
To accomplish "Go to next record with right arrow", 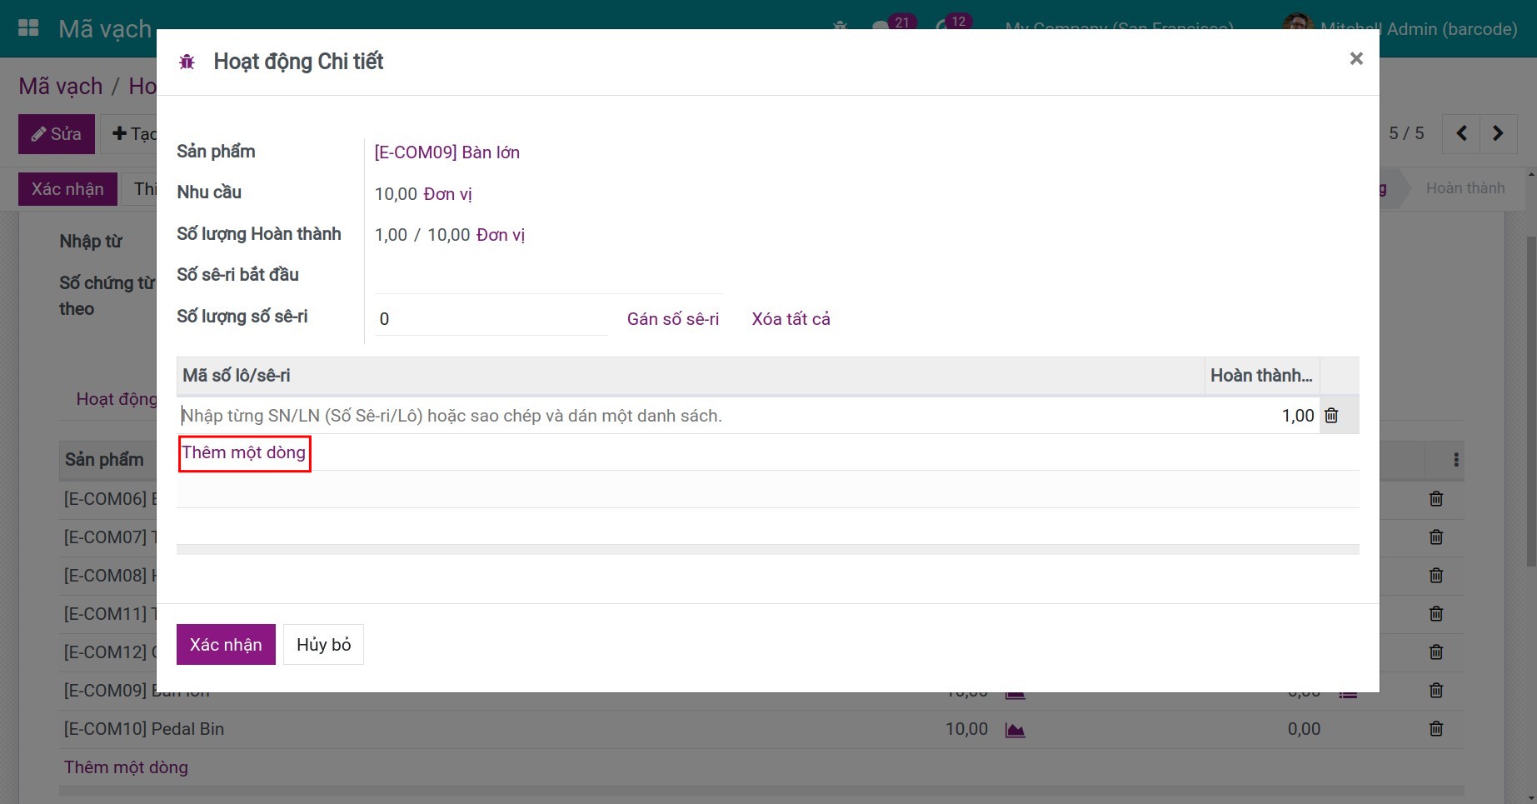I will 1498,134.
